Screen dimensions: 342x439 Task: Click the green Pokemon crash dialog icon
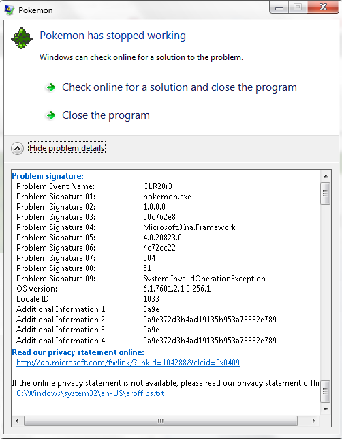pos(22,38)
